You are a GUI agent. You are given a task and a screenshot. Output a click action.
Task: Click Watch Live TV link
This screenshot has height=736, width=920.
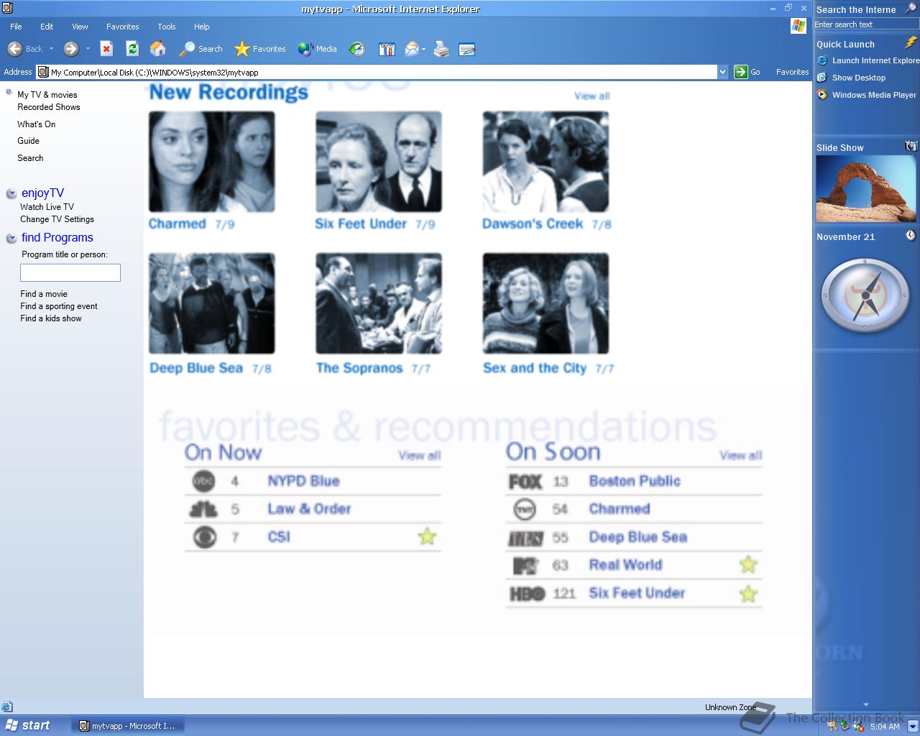tap(47, 207)
